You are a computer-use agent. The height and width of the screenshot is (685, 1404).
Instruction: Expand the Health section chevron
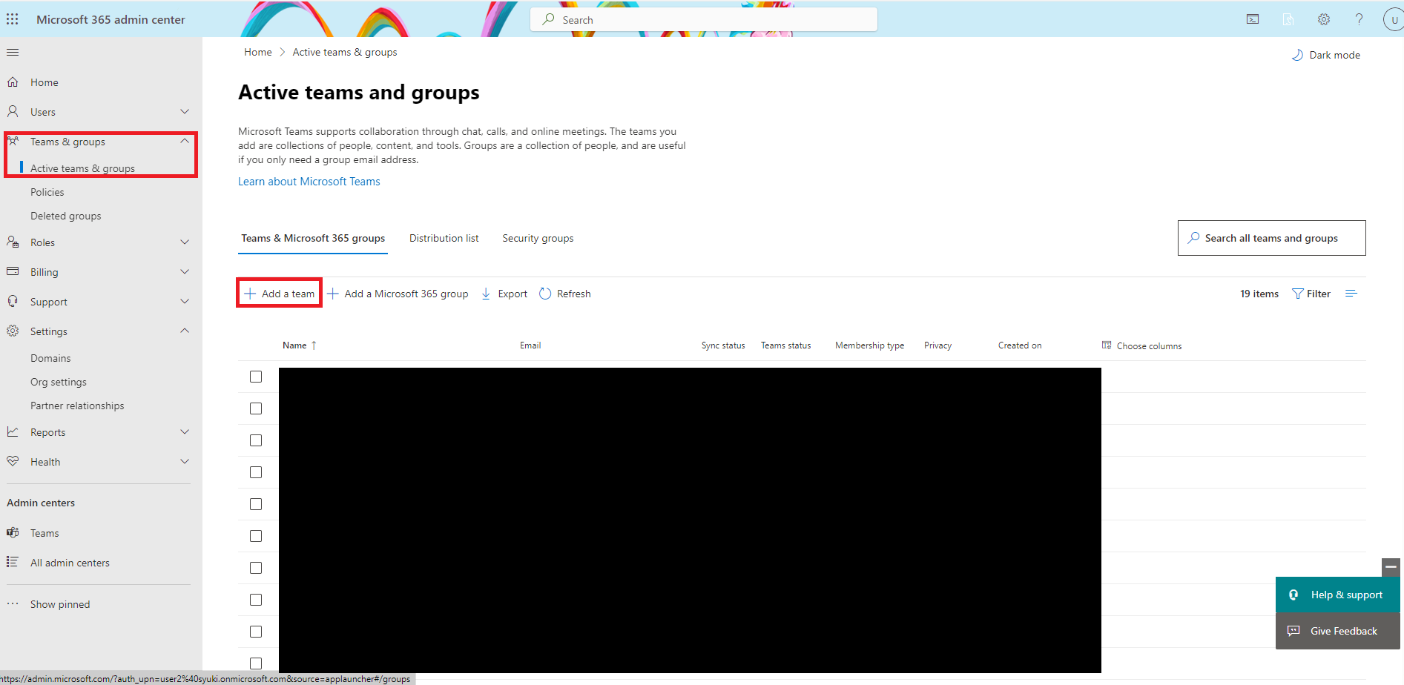(x=185, y=462)
